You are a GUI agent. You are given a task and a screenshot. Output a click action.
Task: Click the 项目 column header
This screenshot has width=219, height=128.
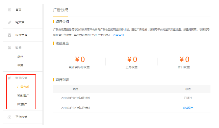click(75, 89)
